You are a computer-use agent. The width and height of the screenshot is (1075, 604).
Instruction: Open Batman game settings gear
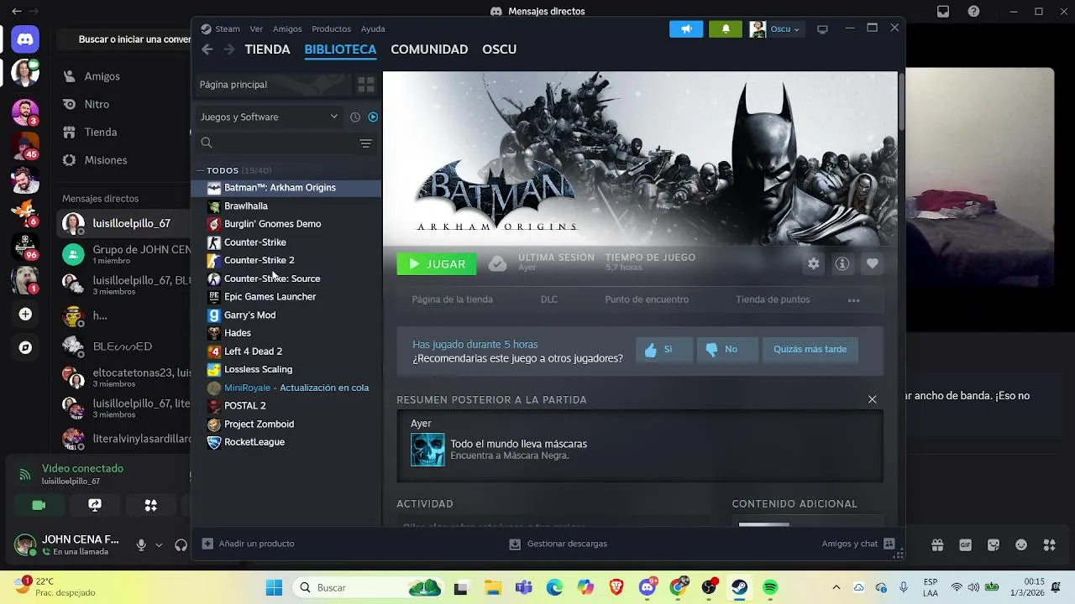pos(813,263)
